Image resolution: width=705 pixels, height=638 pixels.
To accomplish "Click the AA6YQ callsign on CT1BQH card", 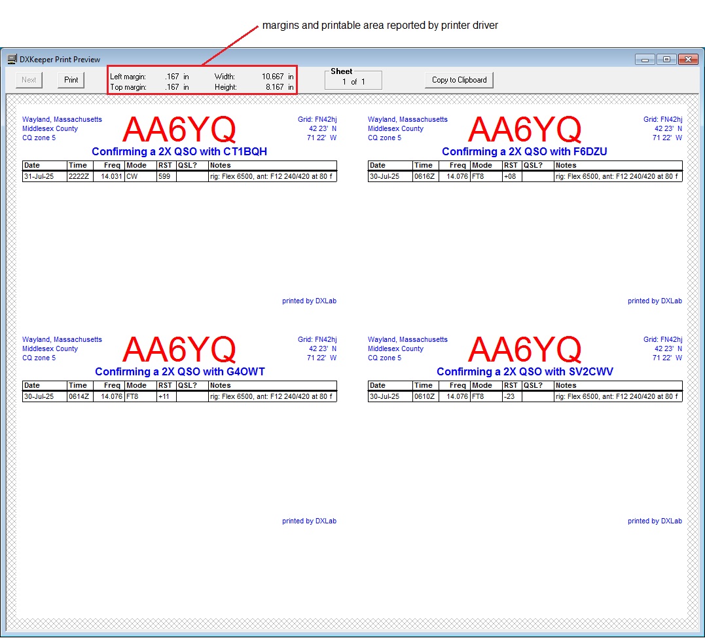I will 179,130.
